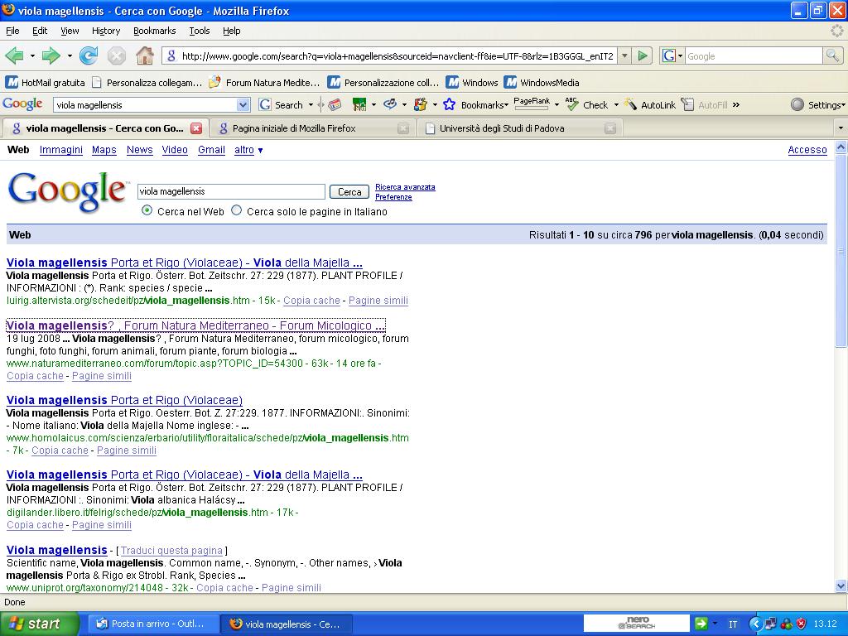Open the HotMail gratuita bookmark

46,83
